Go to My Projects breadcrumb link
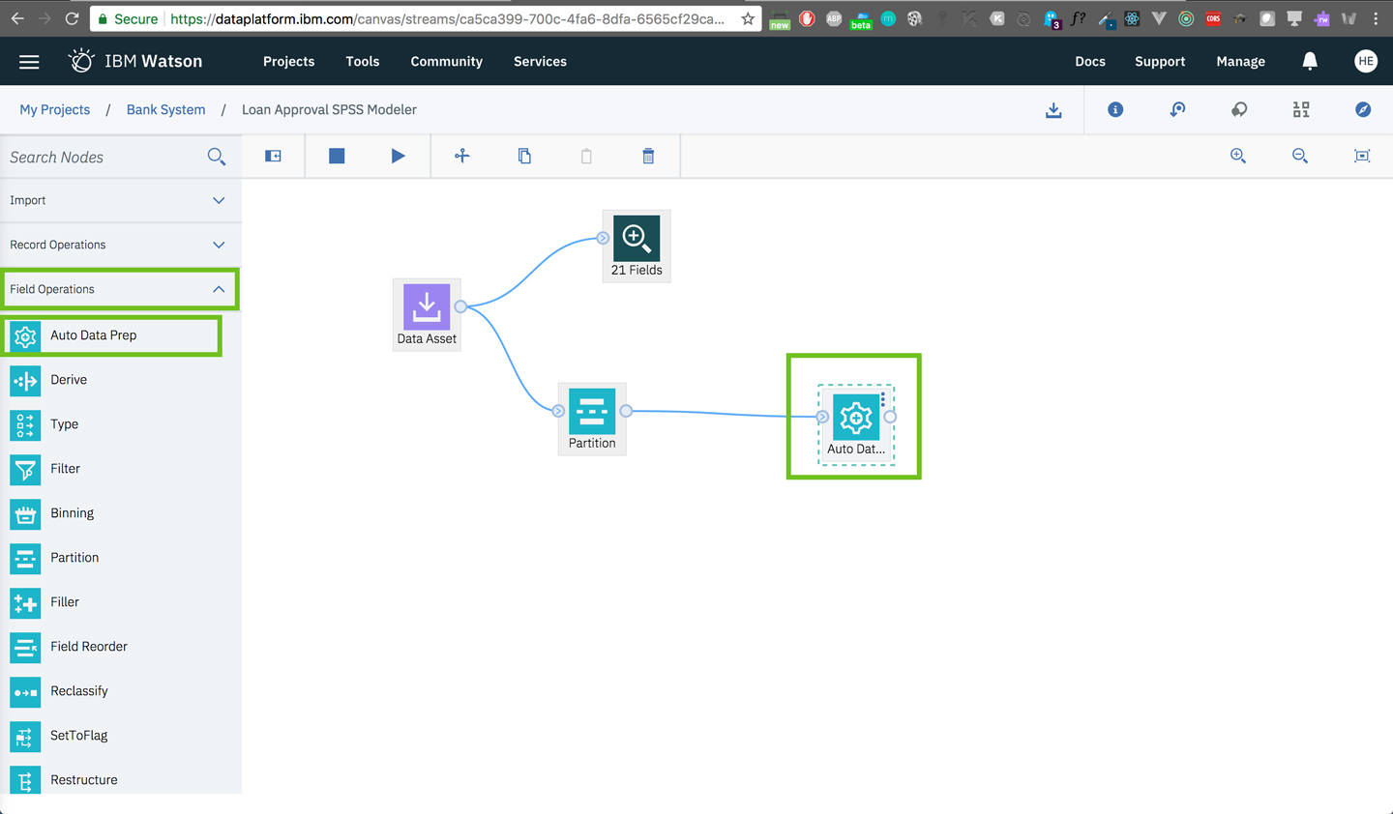 click(55, 110)
